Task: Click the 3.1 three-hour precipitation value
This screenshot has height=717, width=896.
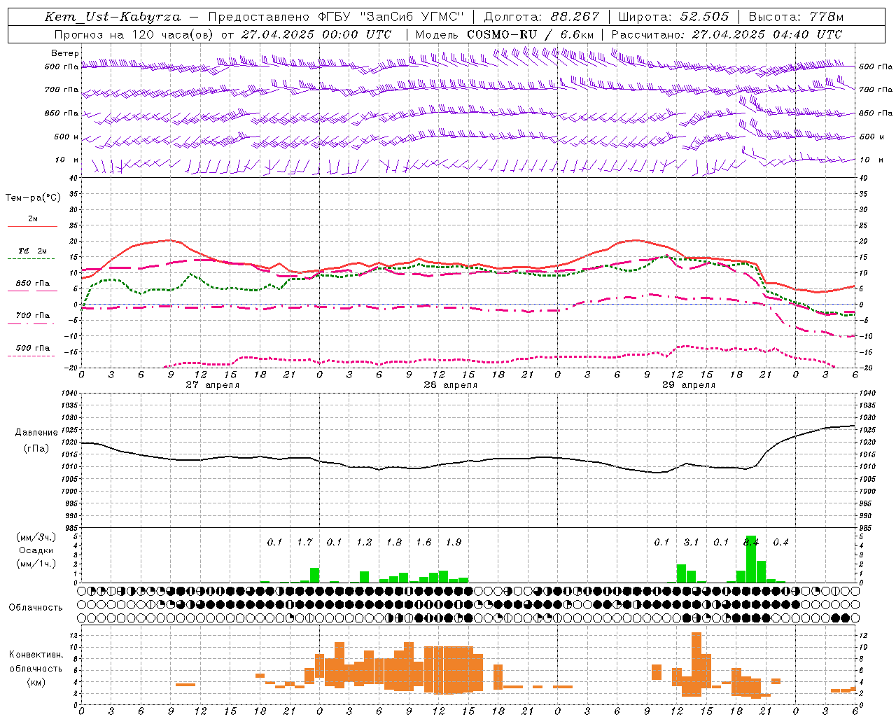Action: pyautogui.click(x=692, y=542)
